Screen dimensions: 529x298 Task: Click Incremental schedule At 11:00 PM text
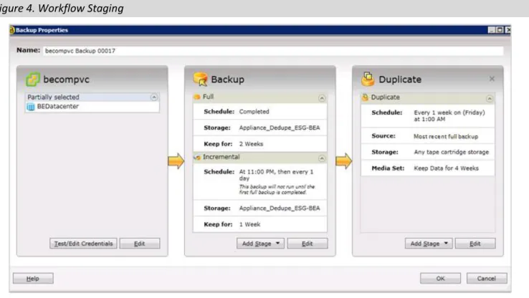(x=276, y=175)
